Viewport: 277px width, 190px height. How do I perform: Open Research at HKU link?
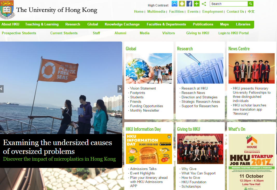coord(195,88)
